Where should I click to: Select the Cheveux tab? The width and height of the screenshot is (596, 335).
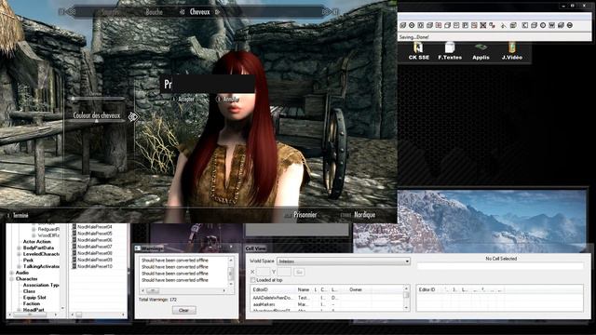[x=200, y=12]
